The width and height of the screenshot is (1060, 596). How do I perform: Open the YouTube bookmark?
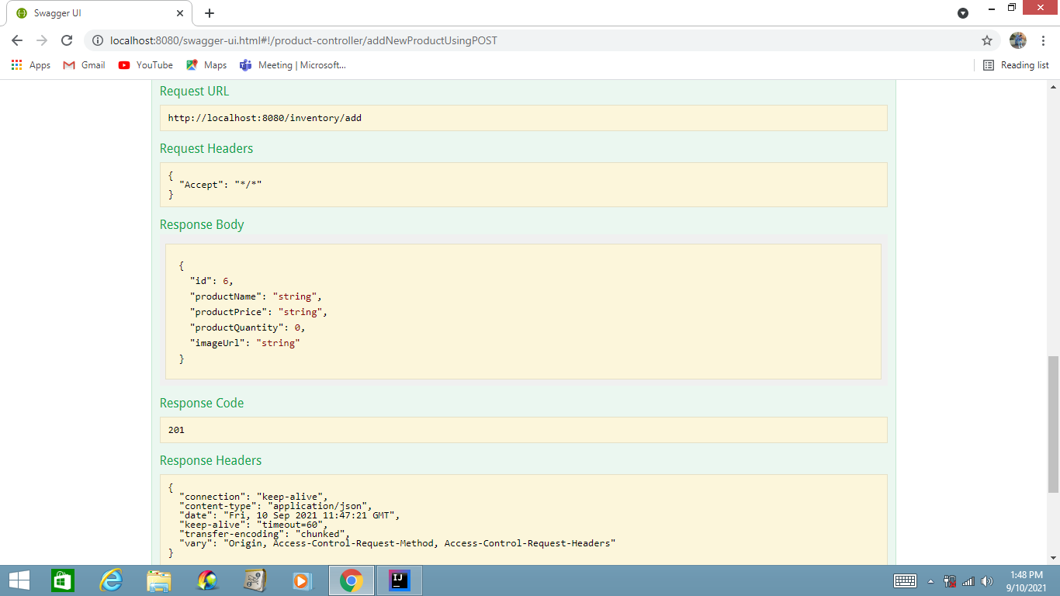pos(144,65)
